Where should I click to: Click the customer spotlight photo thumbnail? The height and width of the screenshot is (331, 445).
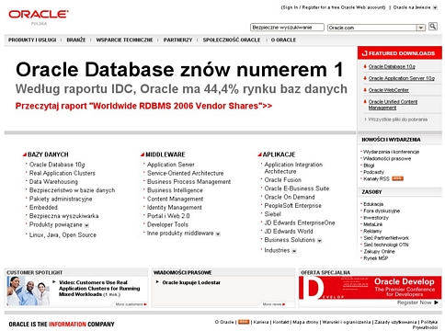(x=28, y=291)
